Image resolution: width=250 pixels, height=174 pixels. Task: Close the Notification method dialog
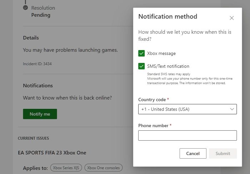coord(232,18)
